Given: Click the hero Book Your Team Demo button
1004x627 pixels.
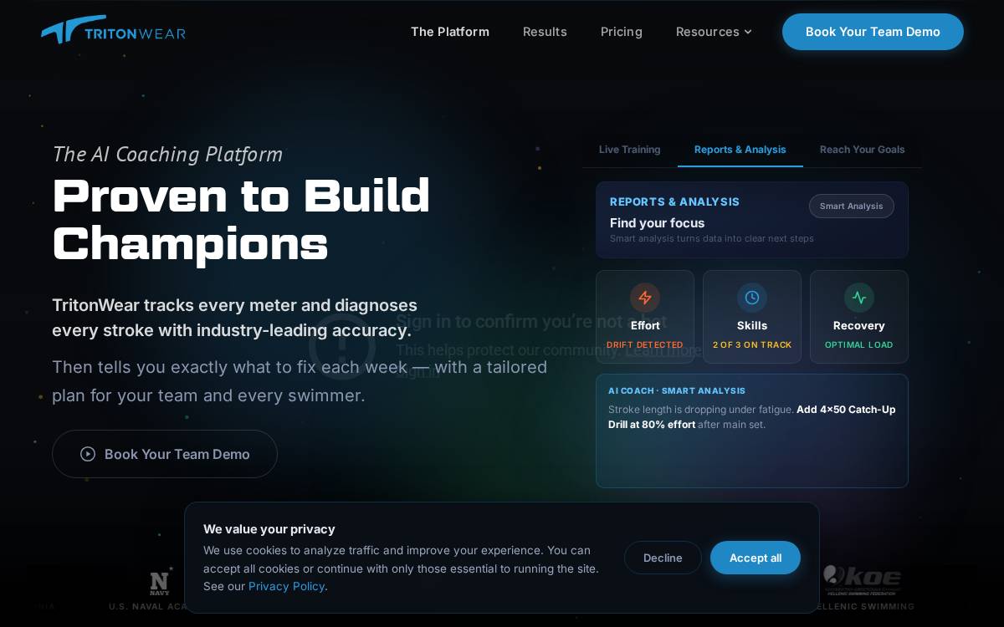Looking at the screenshot, I should [x=165, y=454].
